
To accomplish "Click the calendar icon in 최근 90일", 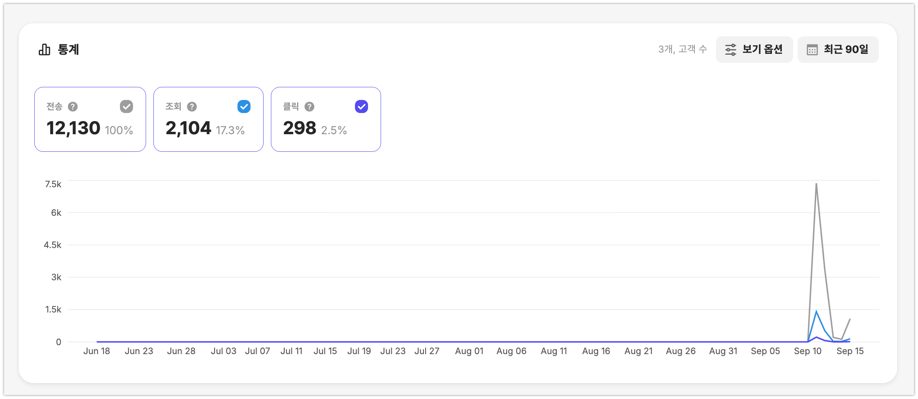I will (x=812, y=50).
